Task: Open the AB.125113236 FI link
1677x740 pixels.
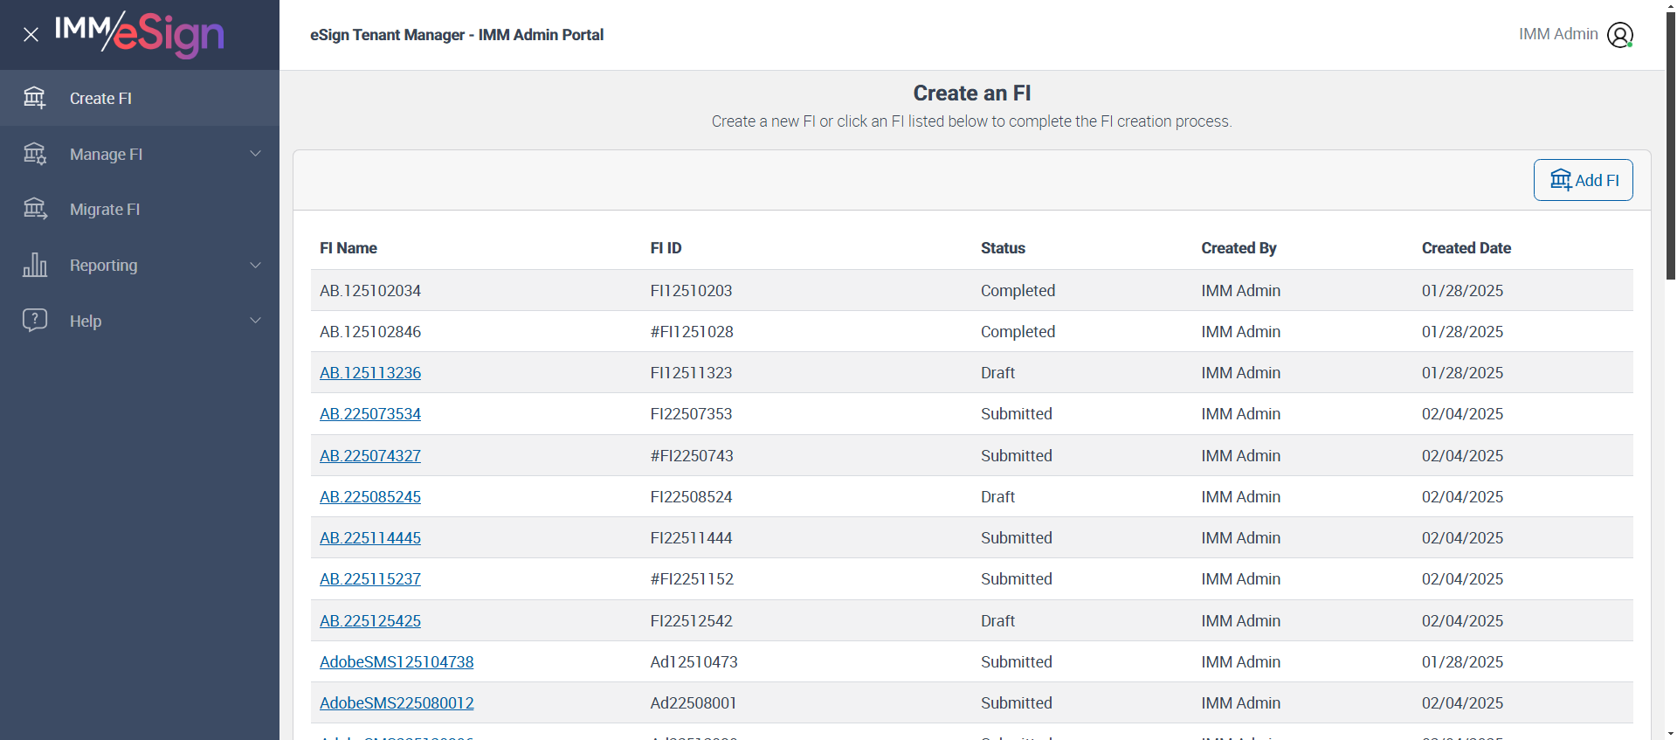Action: tap(370, 373)
